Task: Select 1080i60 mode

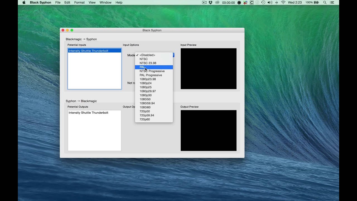Action: click(x=154, y=107)
